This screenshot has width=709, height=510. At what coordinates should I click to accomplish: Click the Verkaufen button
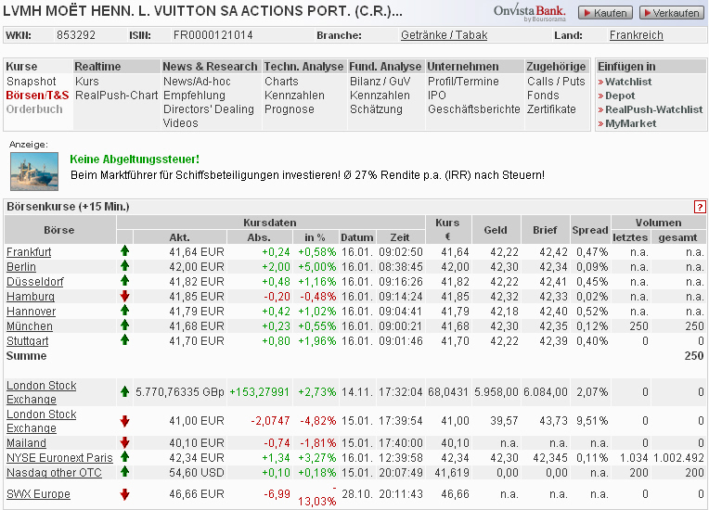[x=673, y=13]
